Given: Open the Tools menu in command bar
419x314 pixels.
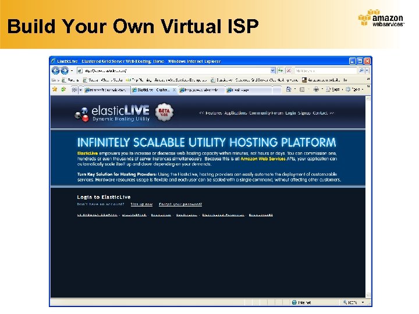Looking at the screenshot, I should tap(354, 90).
